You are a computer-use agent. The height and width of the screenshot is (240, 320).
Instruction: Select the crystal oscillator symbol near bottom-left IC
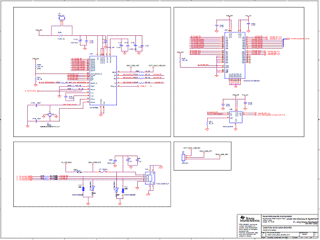(x=50, y=115)
